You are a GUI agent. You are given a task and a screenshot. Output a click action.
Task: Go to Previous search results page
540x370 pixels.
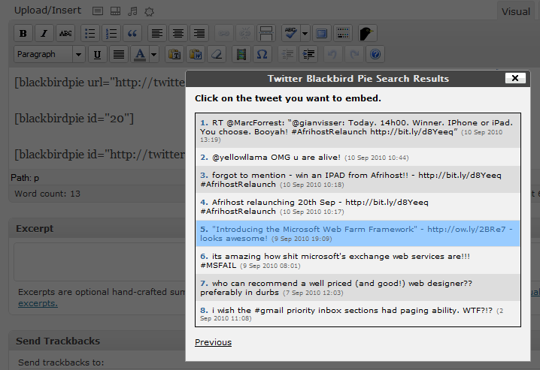click(213, 342)
